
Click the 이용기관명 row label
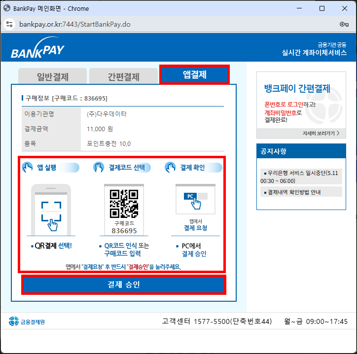[39, 114]
